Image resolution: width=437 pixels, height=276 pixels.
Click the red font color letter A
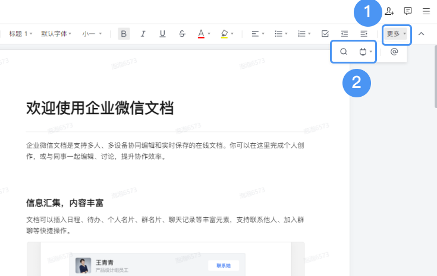(x=201, y=34)
